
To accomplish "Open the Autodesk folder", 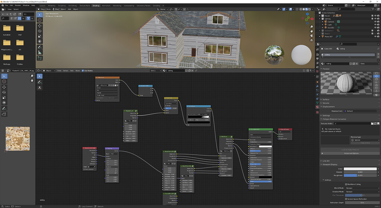I will pos(7,30).
